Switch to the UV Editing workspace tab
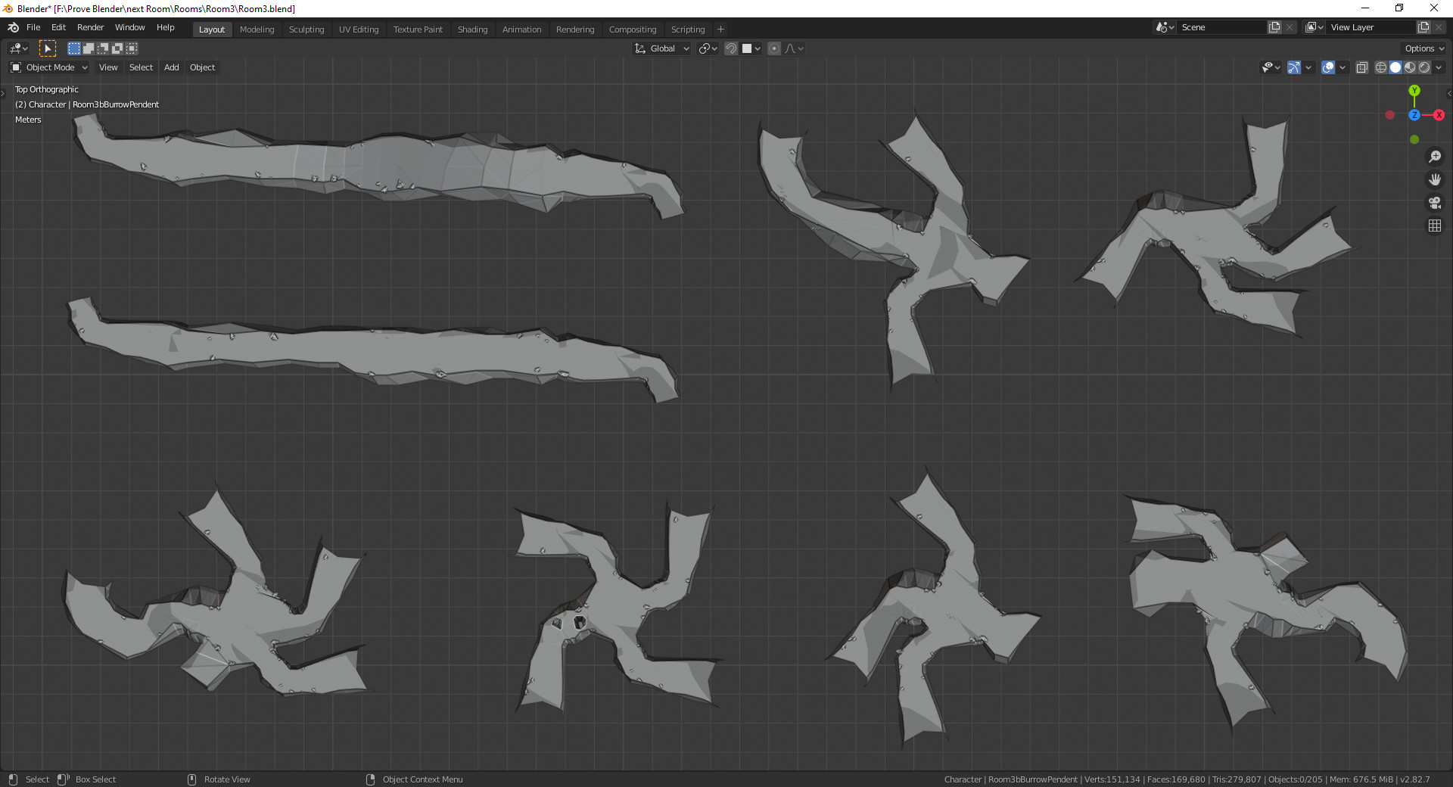The height and width of the screenshot is (787, 1453). coord(359,30)
